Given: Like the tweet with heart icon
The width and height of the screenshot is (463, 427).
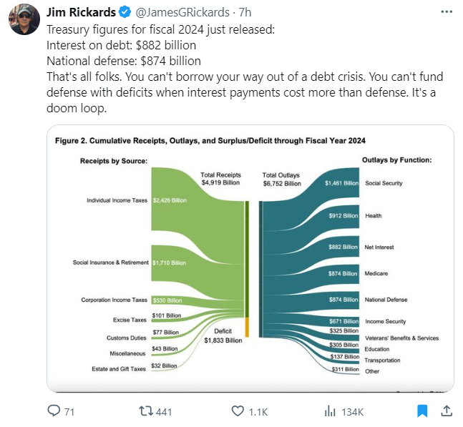Looking at the screenshot, I should (x=239, y=411).
